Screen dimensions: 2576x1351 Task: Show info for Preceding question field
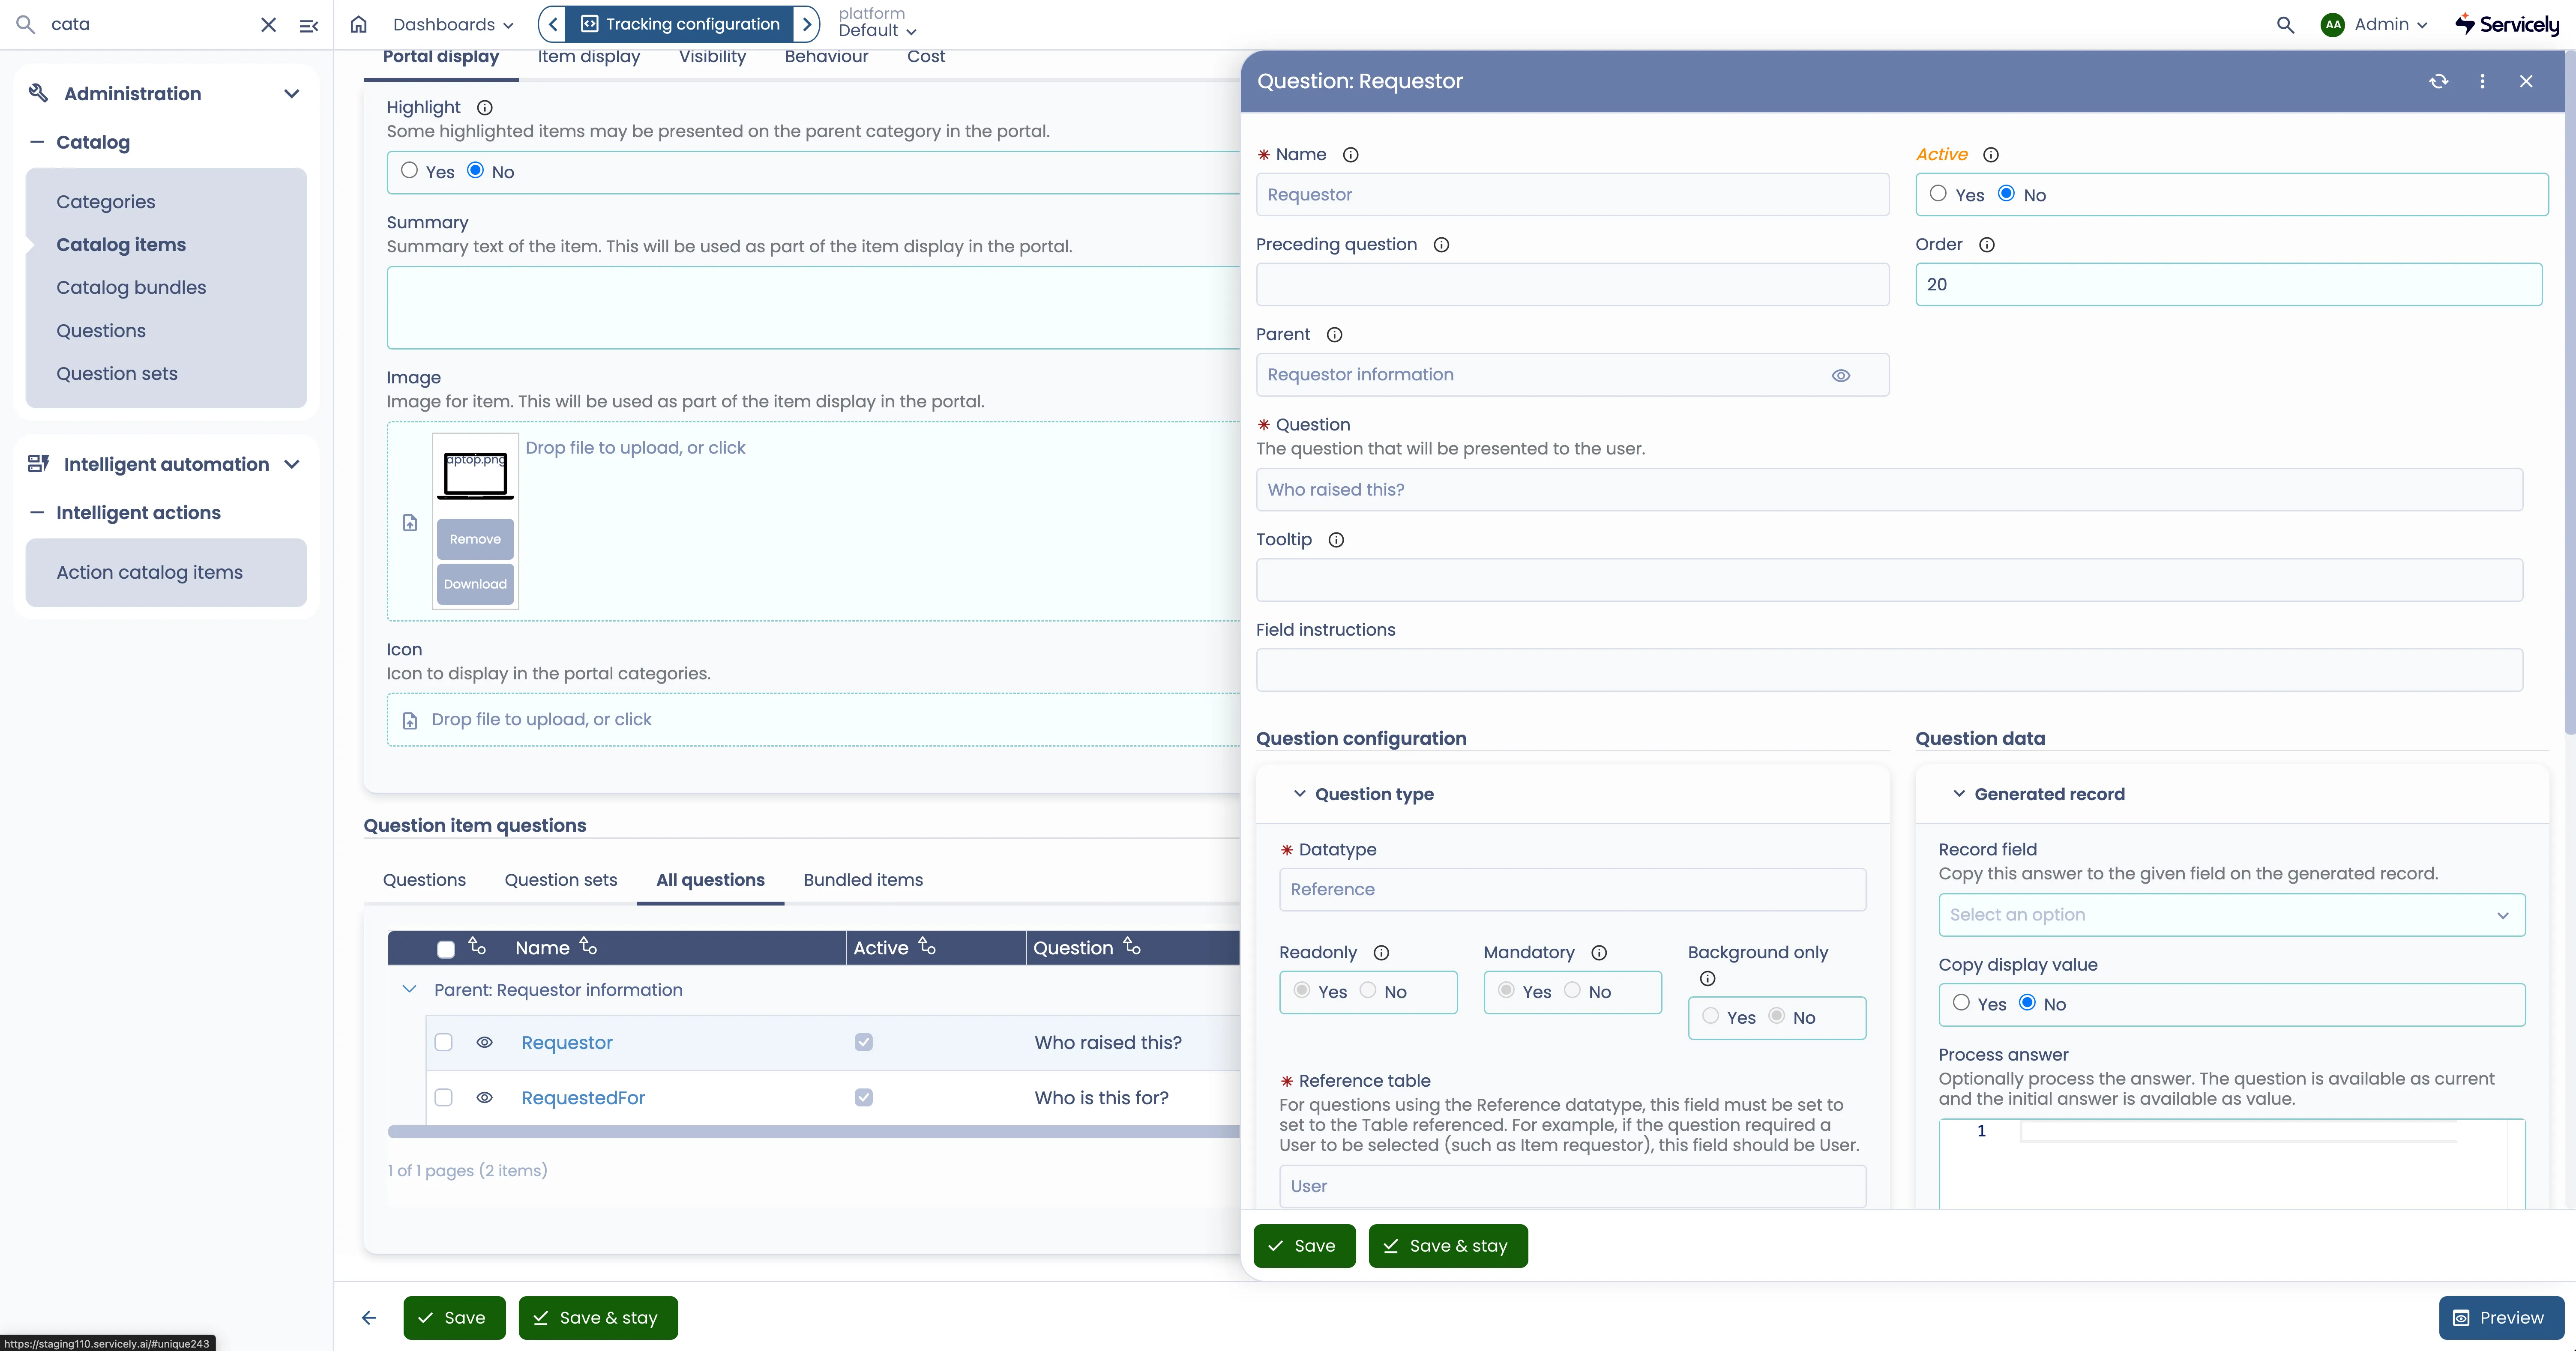(x=1441, y=244)
